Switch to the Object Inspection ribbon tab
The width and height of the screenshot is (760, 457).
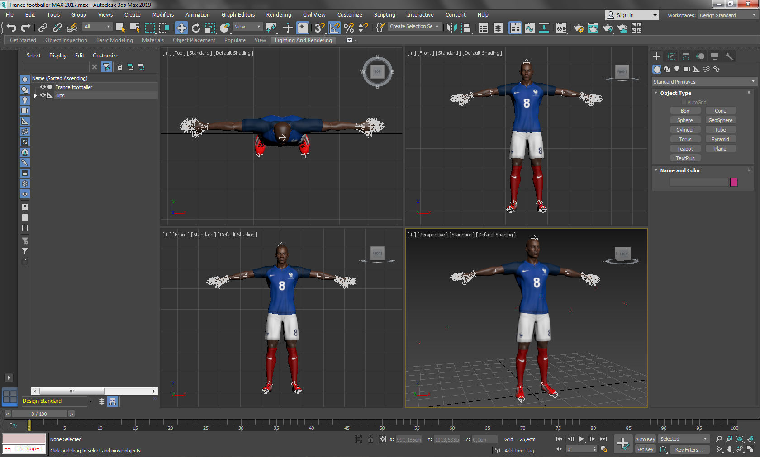coord(66,40)
